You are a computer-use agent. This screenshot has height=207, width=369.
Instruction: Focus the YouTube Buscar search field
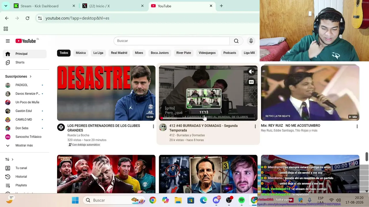pyautogui.click(x=172, y=41)
